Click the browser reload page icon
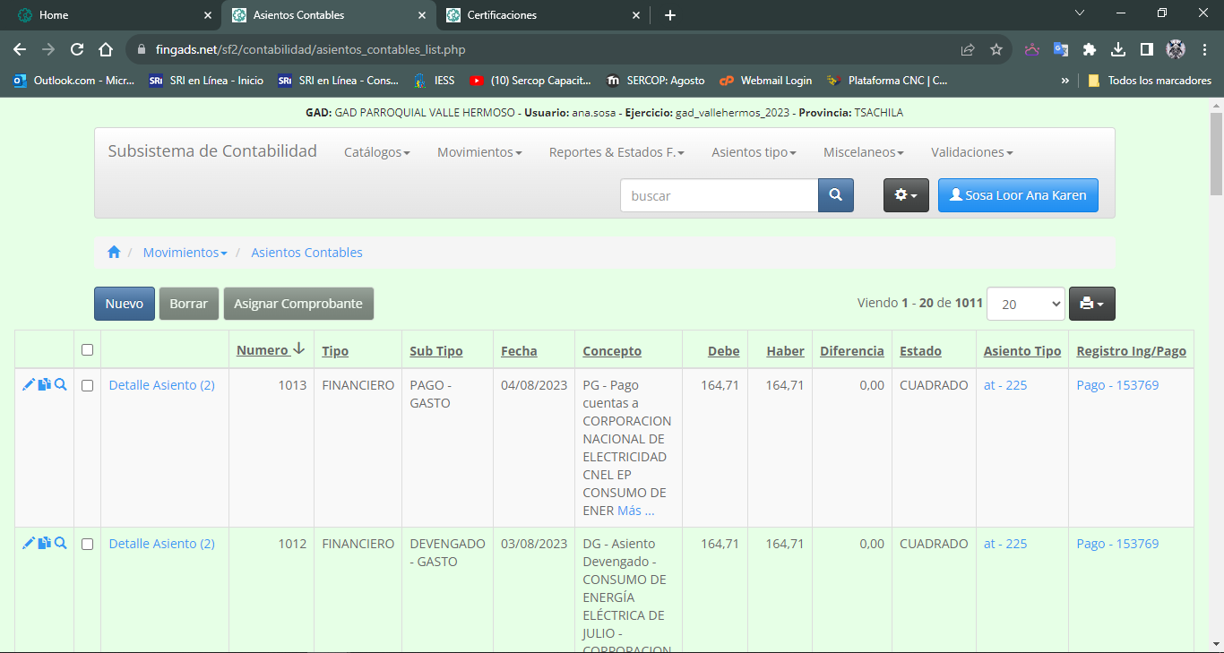1224x653 pixels. [x=77, y=50]
